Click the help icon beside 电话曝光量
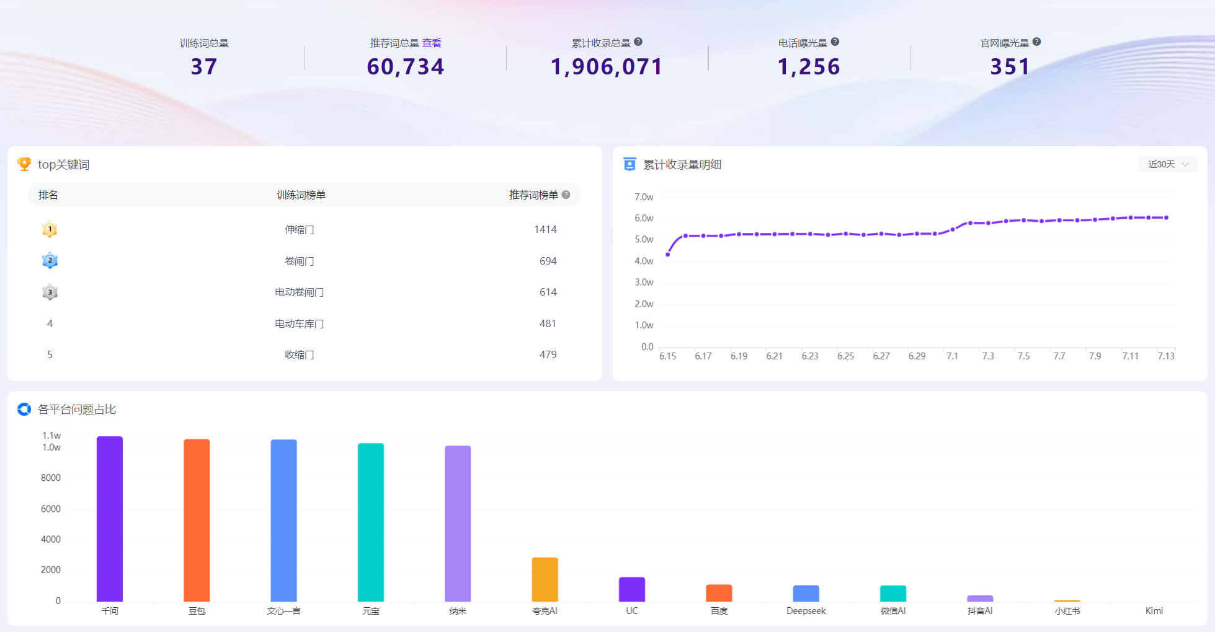 click(x=835, y=42)
